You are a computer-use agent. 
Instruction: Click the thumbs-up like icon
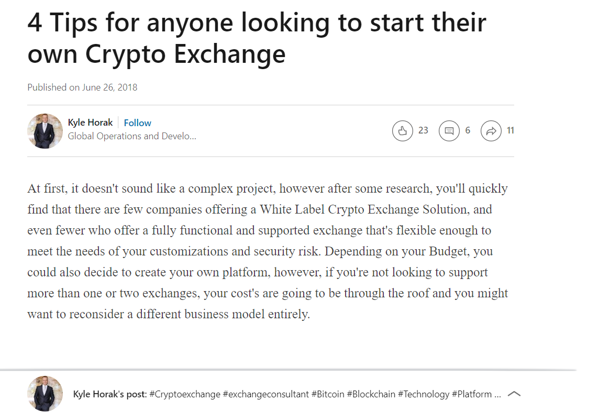pyautogui.click(x=403, y=131)
